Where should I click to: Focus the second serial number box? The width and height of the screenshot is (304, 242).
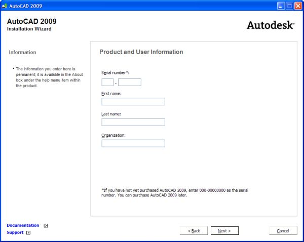coord(130,83)
